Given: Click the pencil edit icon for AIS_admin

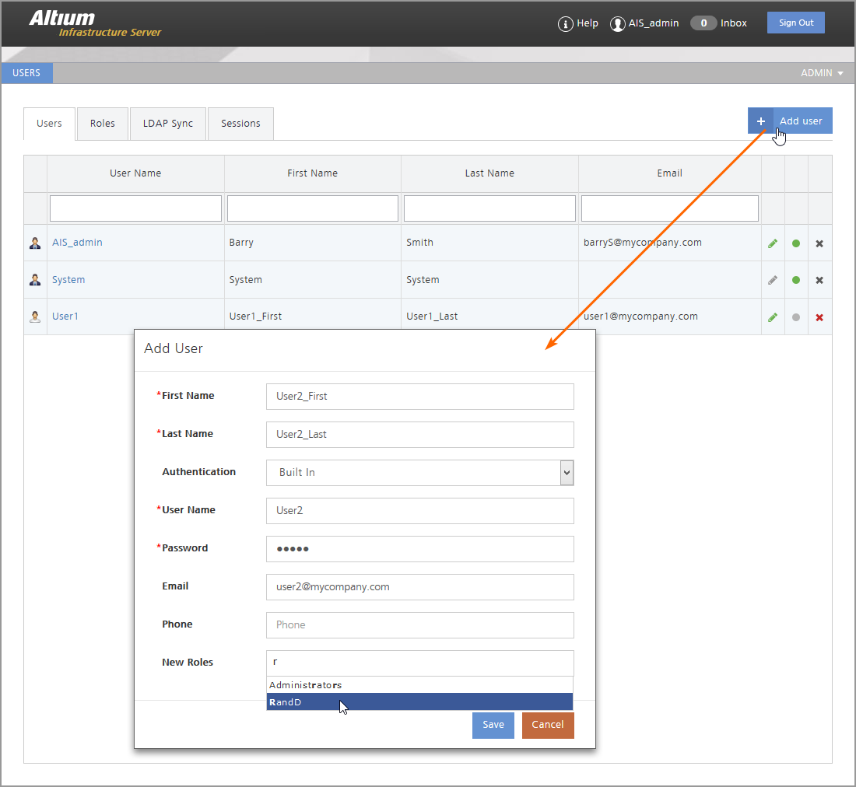Looking at the screenshot, I should coord(773,243).
